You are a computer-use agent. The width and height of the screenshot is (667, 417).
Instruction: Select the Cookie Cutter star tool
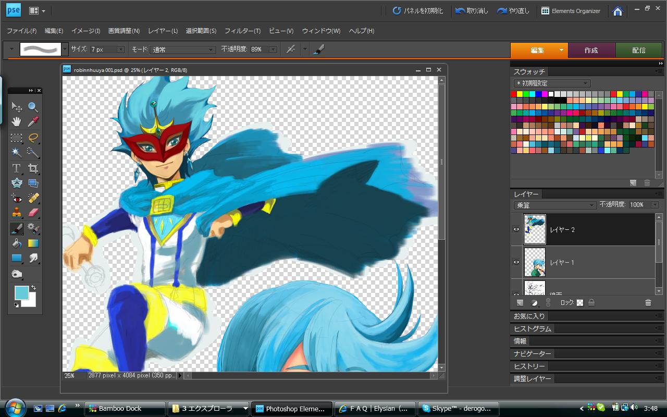coord(17,183)
